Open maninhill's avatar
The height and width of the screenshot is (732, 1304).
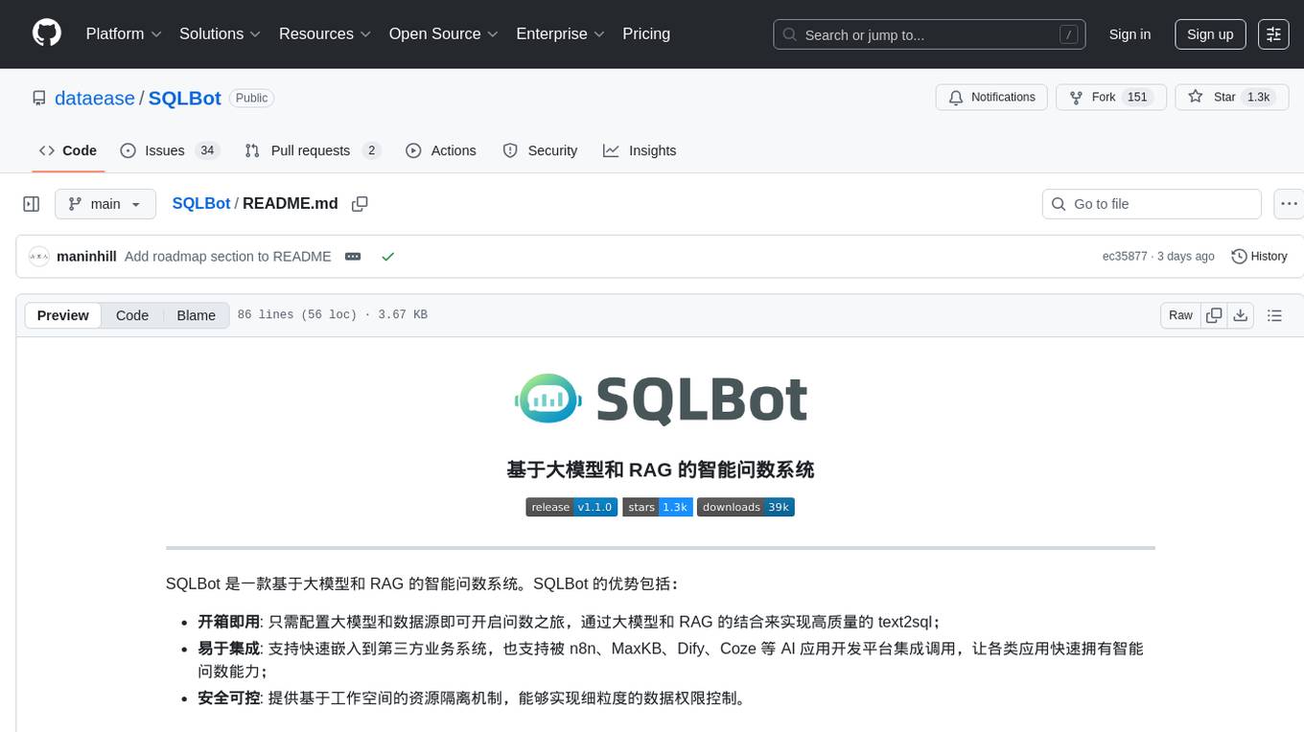(x=39, y=257)
